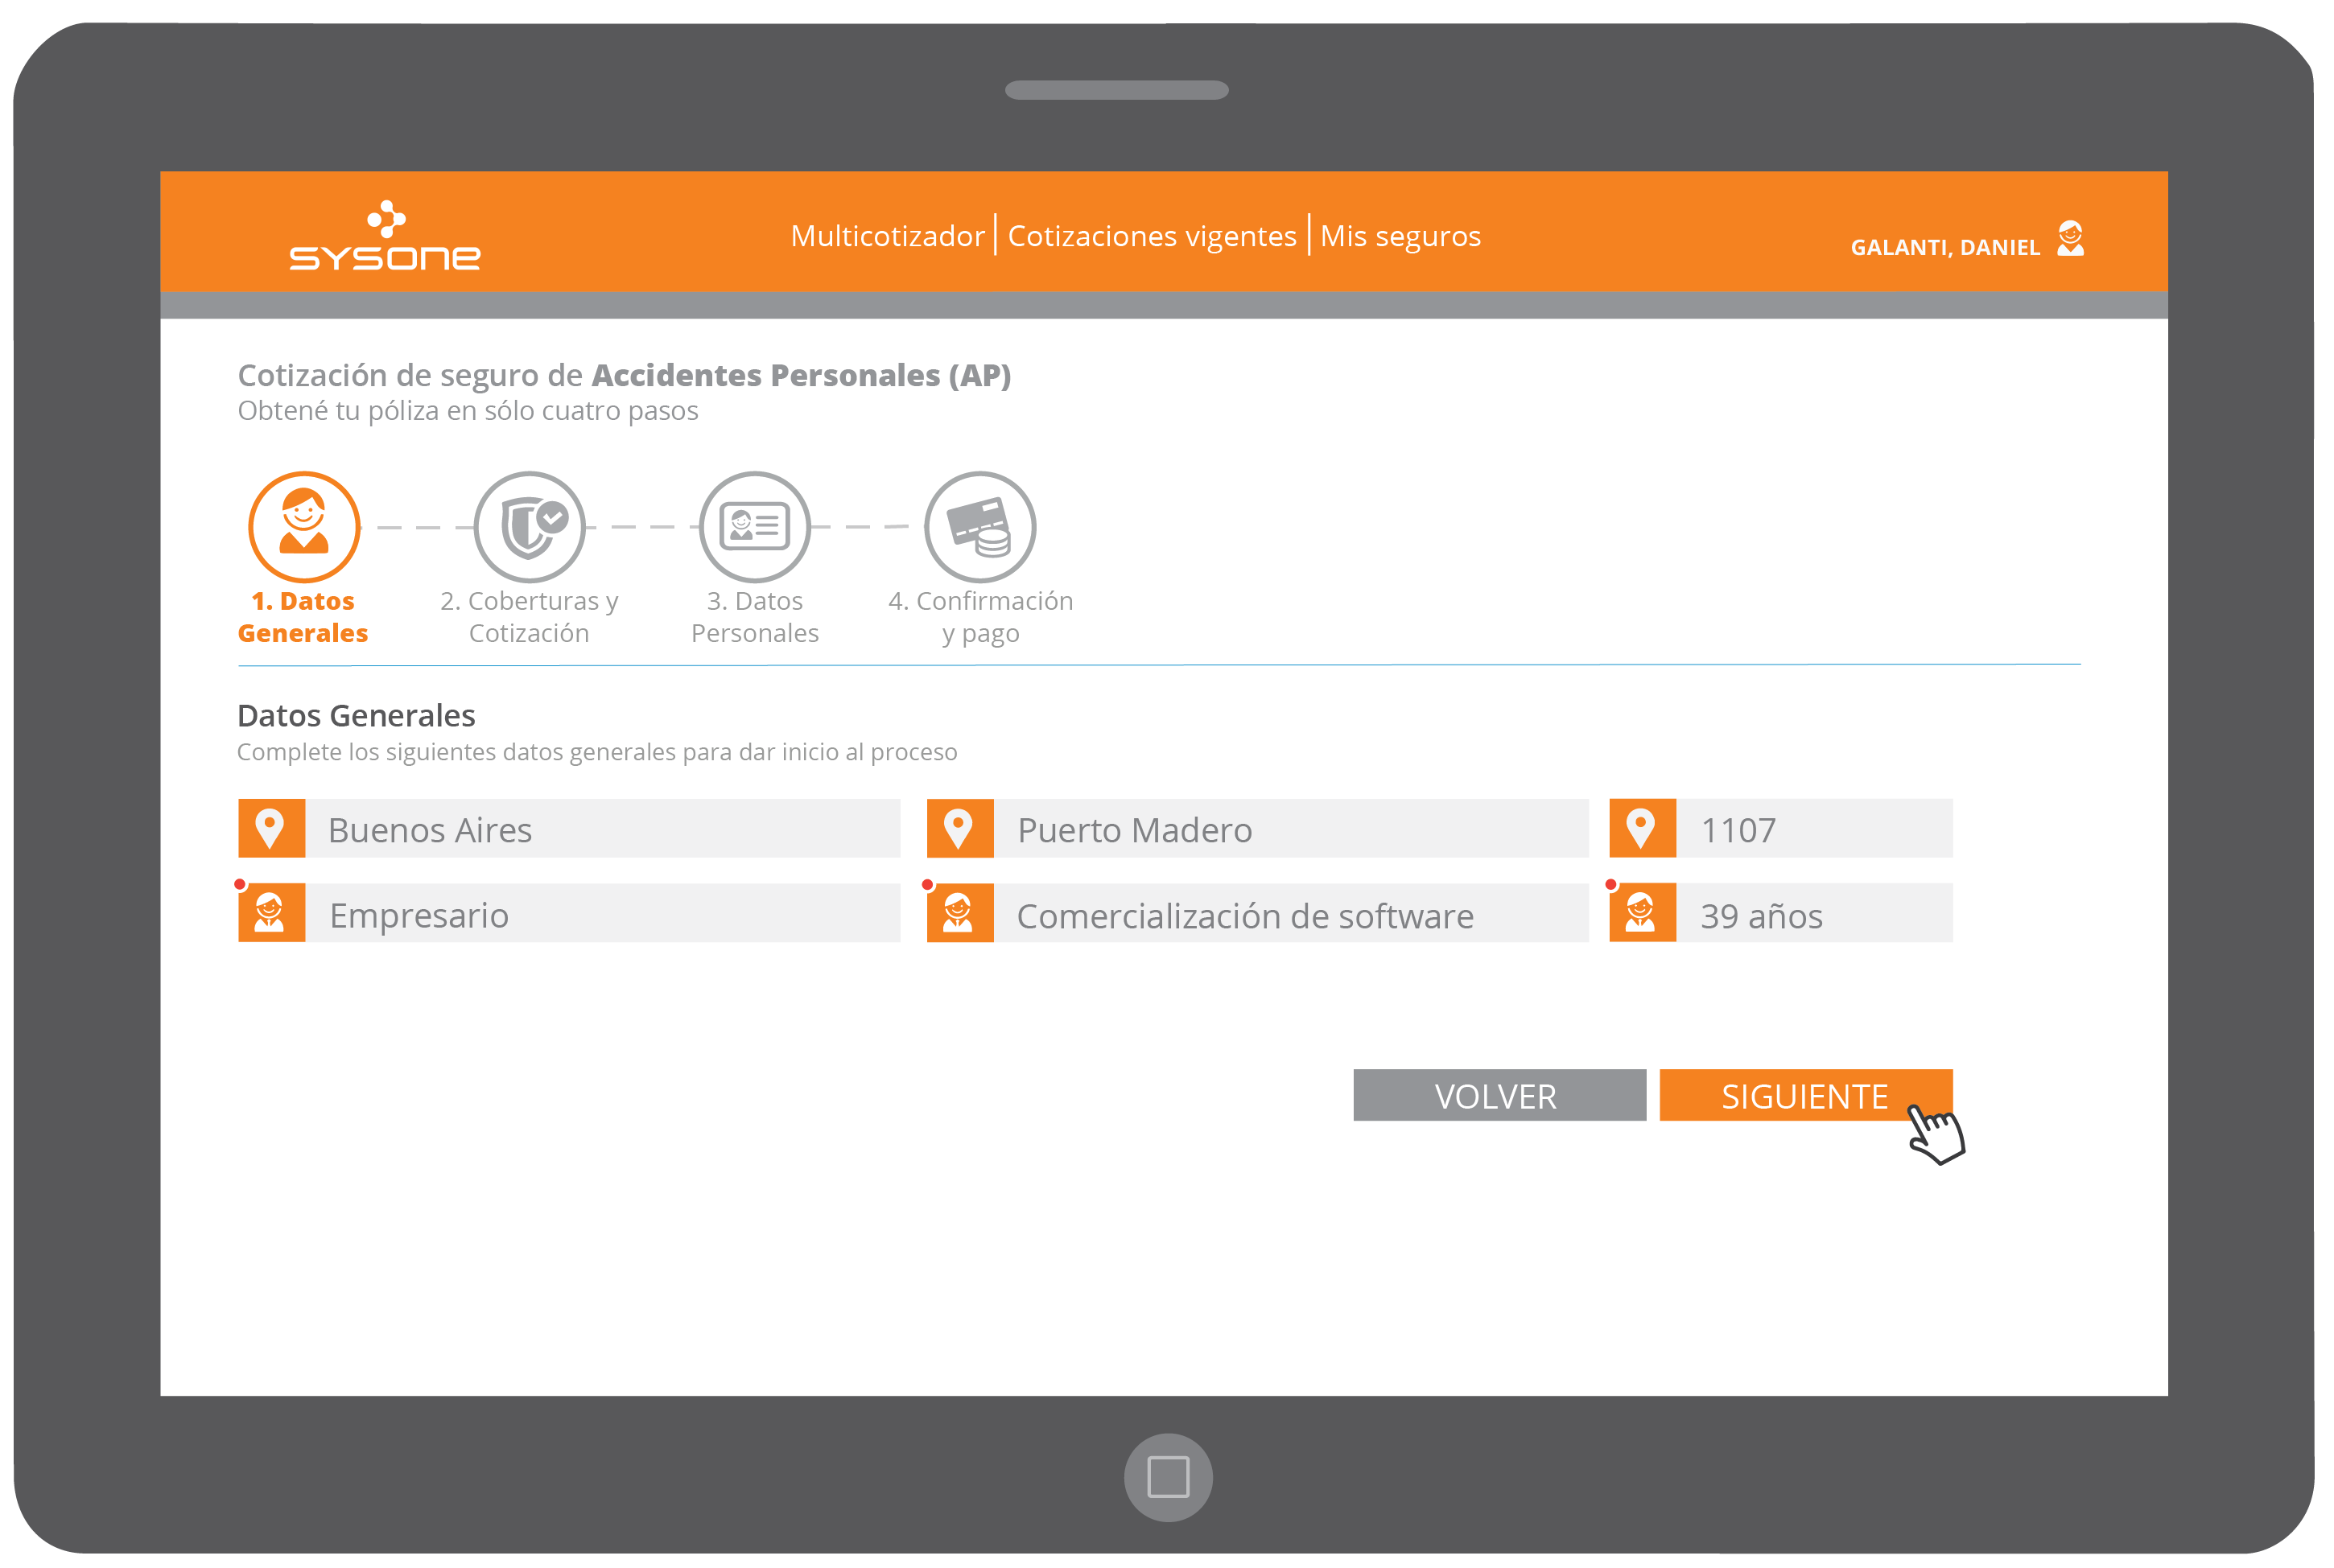Click the user profile icon beside GALANTI, DANIEL

(x=2070, y=240)
